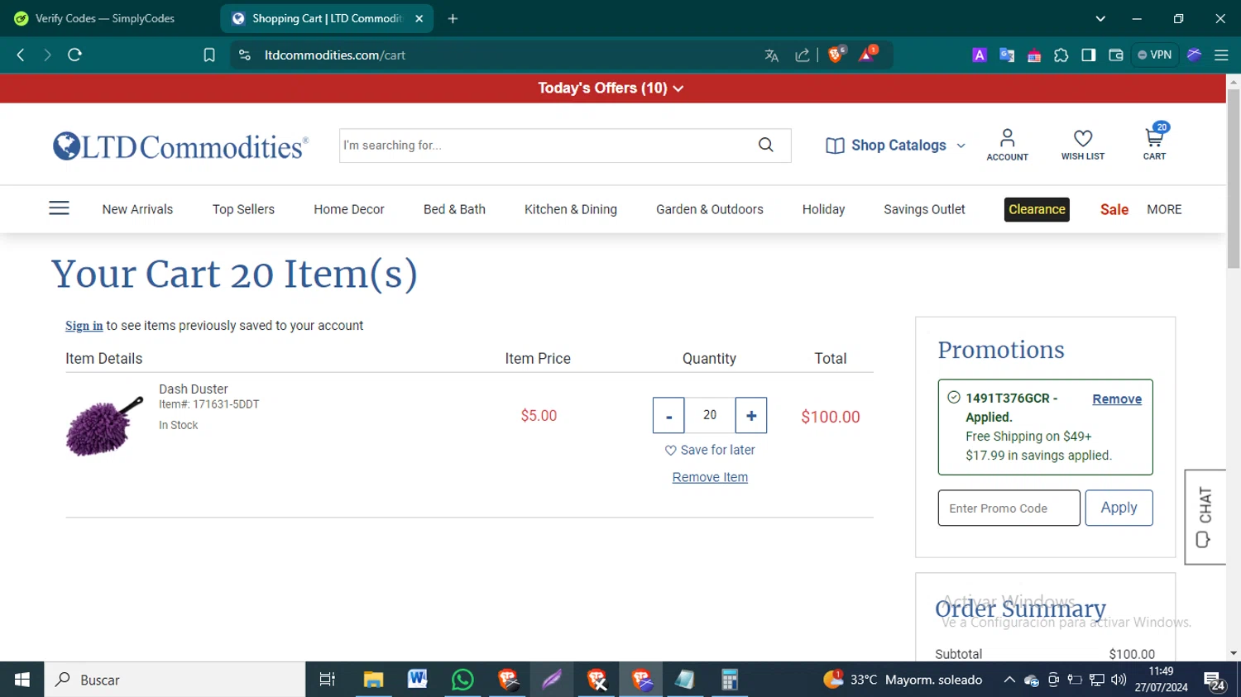Open the notification center icon
The image size is (1241, 697).
(1215, 680)
